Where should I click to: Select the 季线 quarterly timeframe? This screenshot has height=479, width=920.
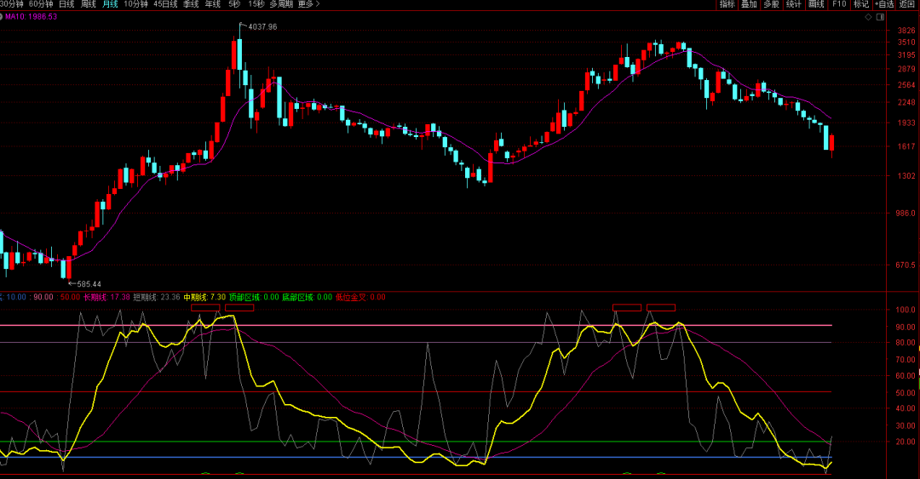click(190, 4)
